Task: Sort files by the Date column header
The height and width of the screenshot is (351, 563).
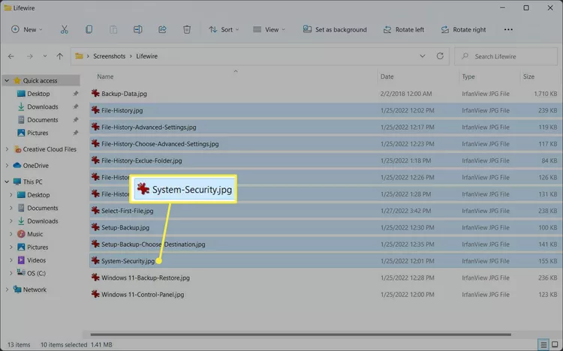Action: [x=387, y=76]
